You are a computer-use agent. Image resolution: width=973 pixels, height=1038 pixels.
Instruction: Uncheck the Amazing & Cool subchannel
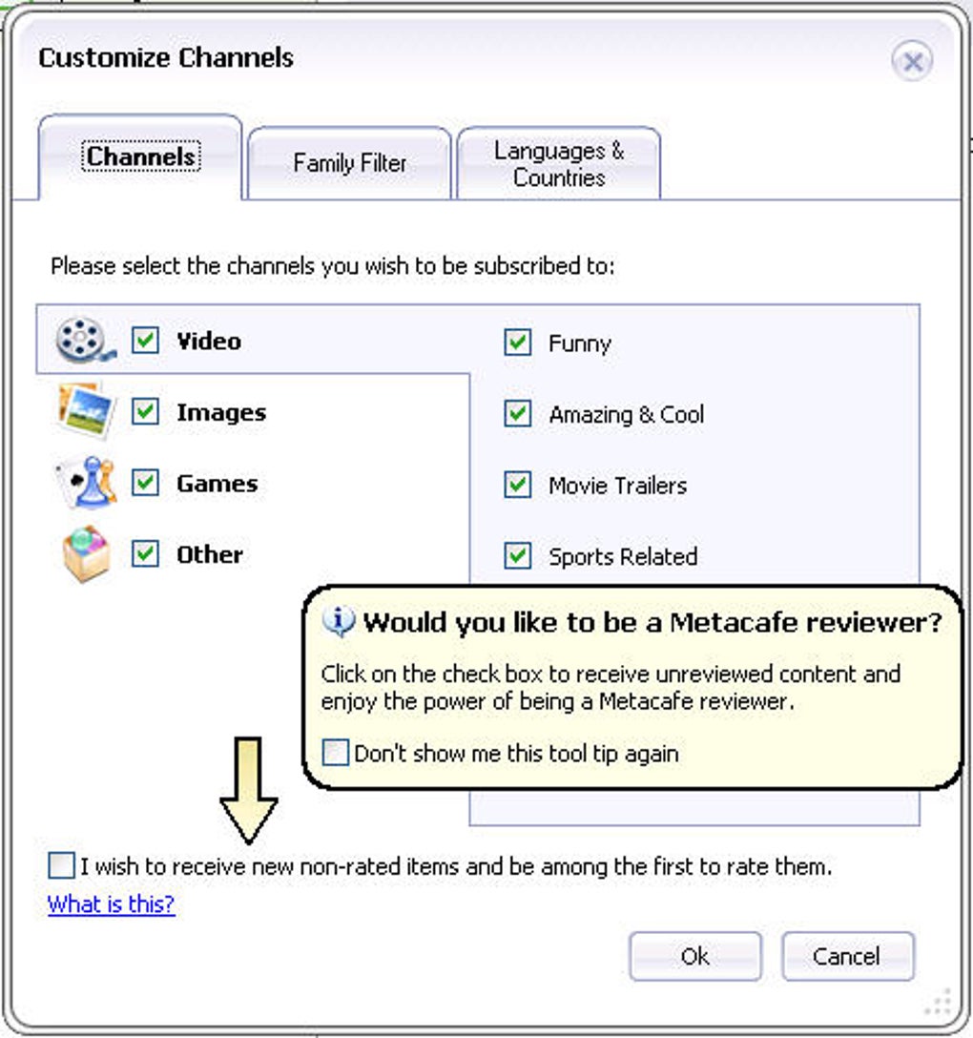517,414
